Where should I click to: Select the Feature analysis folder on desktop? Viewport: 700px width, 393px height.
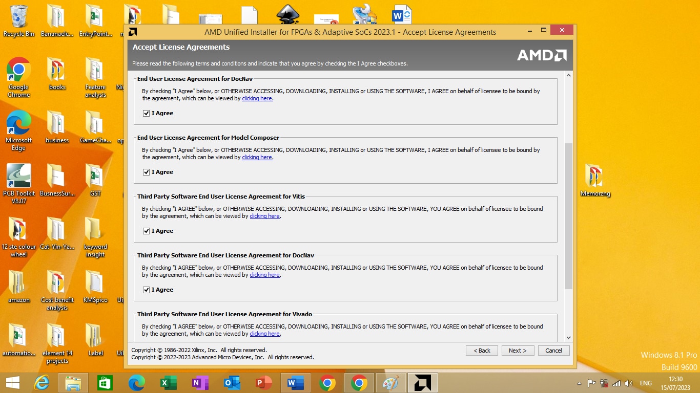tap(95, 77)
